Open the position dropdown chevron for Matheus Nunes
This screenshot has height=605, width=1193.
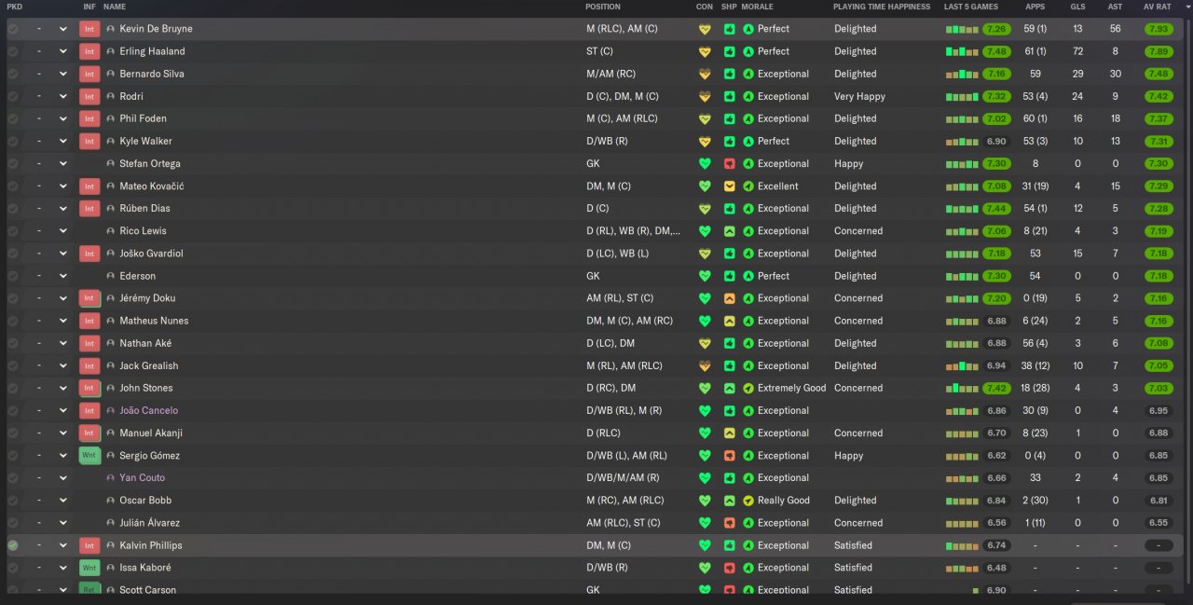[63, 321]
